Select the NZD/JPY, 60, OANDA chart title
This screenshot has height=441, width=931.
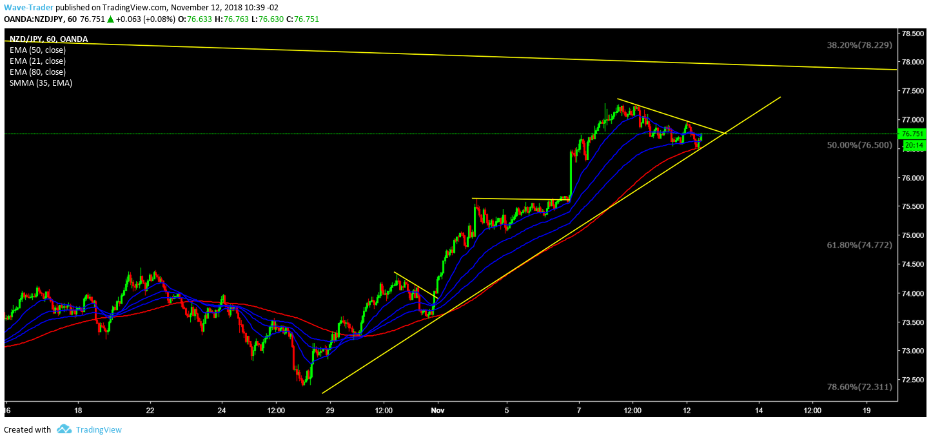click(48, 39)
